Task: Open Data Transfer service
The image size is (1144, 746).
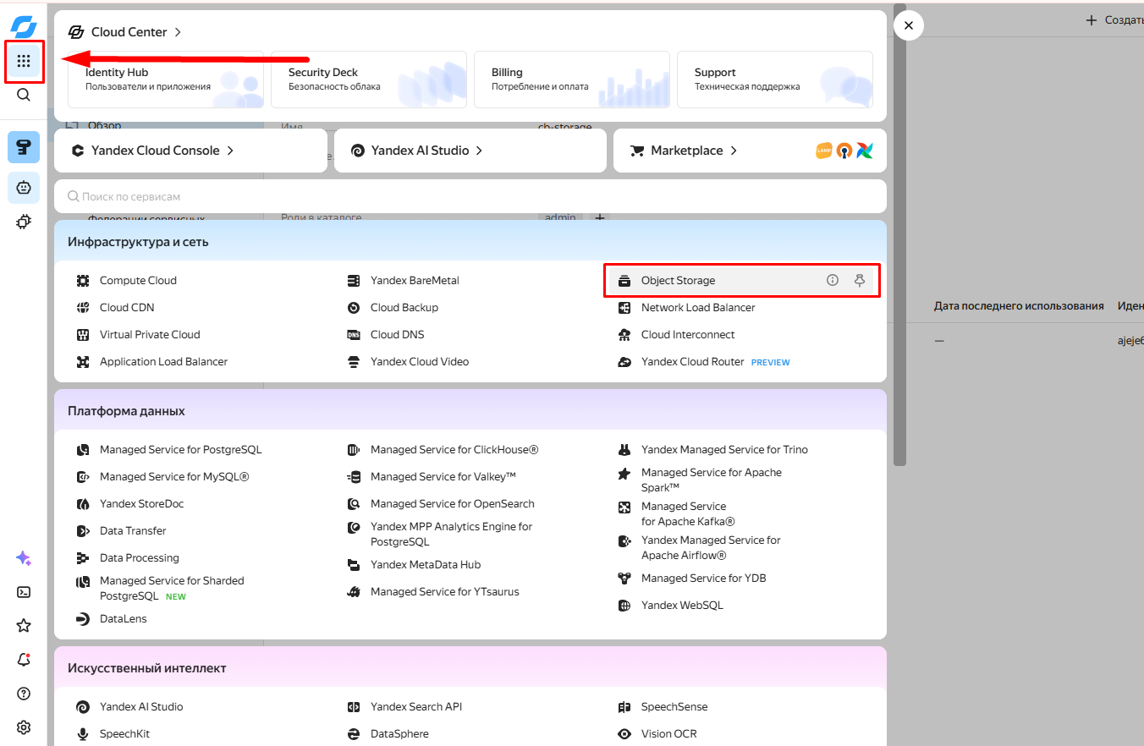Action: click(133, 530)
